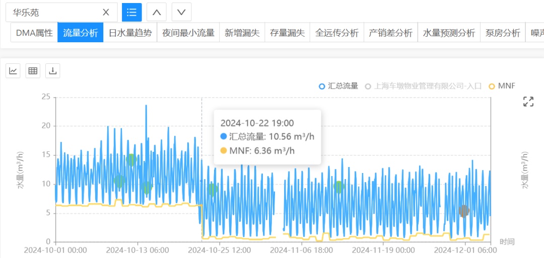
Task: Open the 新增漏失 tab
Action: point(242,33)
